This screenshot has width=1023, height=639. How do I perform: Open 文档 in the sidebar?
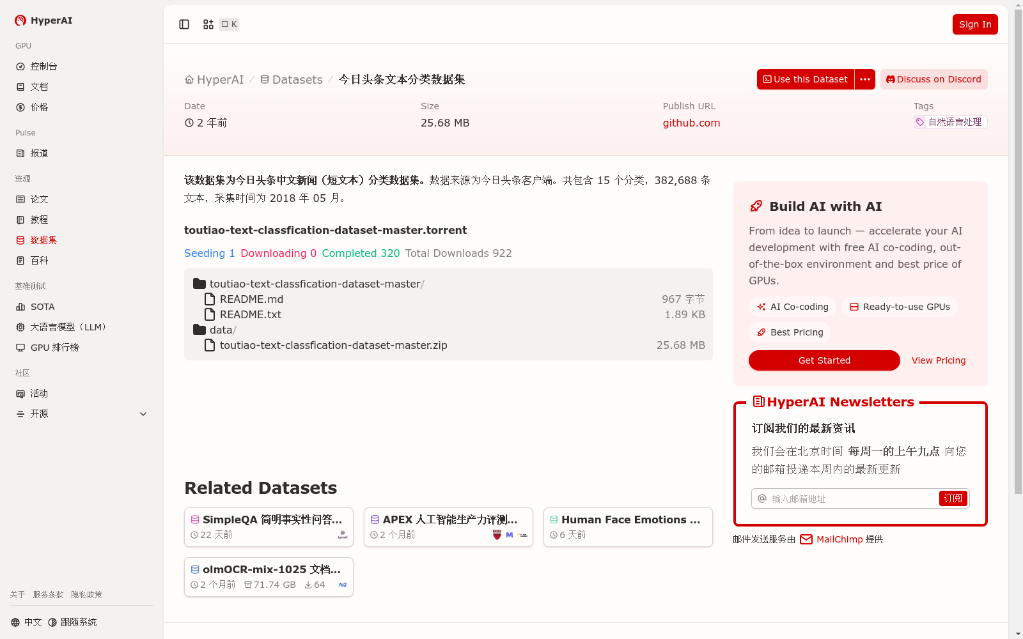pyautogui.click(x=82, y=87)
